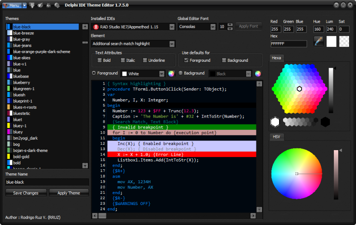Open the Global Editor Font dropdown

(213, 27)
